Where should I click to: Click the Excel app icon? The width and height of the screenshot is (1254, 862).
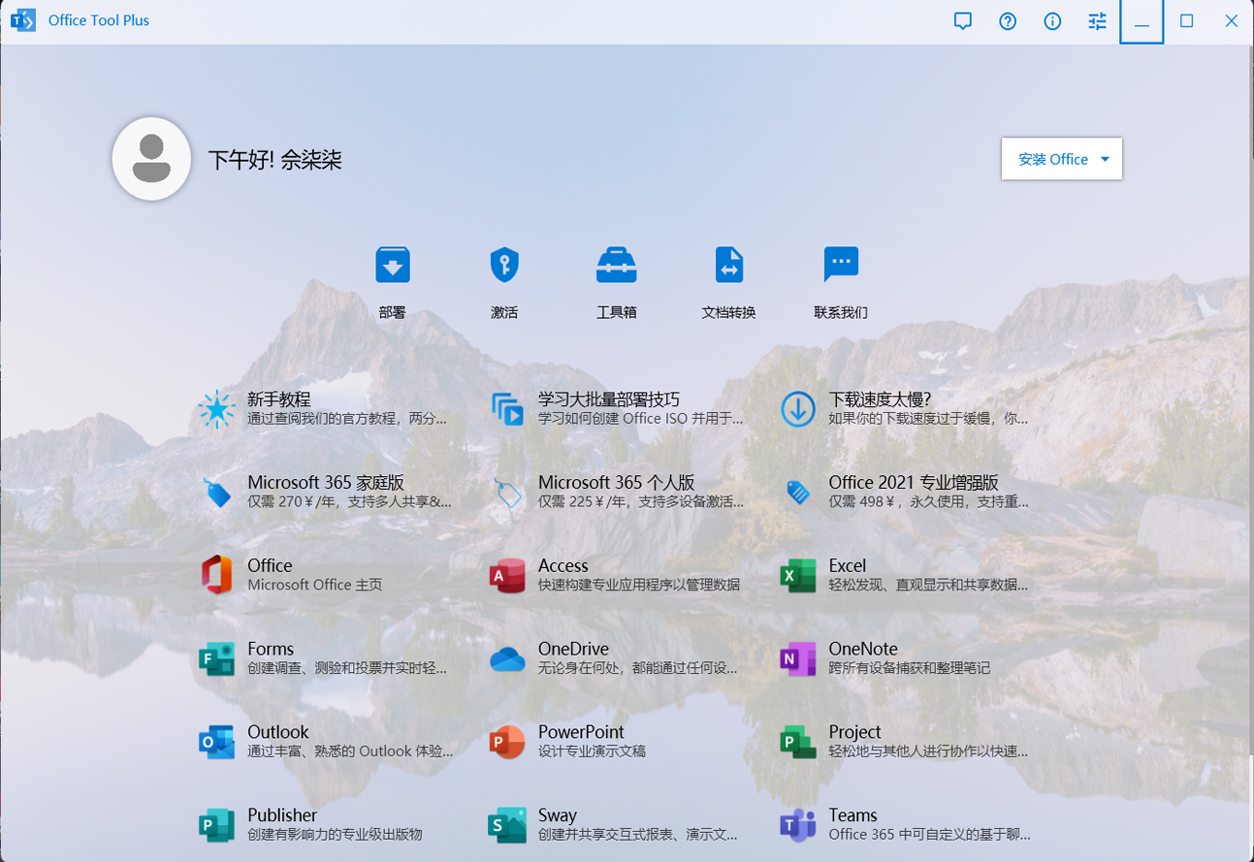click(798, 575)
